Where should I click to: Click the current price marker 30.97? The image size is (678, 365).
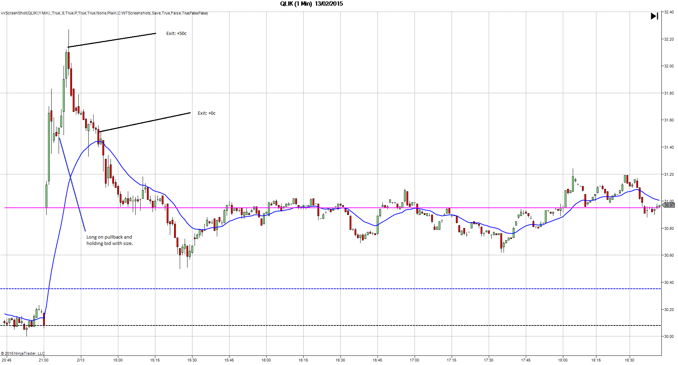coord(669,205)
